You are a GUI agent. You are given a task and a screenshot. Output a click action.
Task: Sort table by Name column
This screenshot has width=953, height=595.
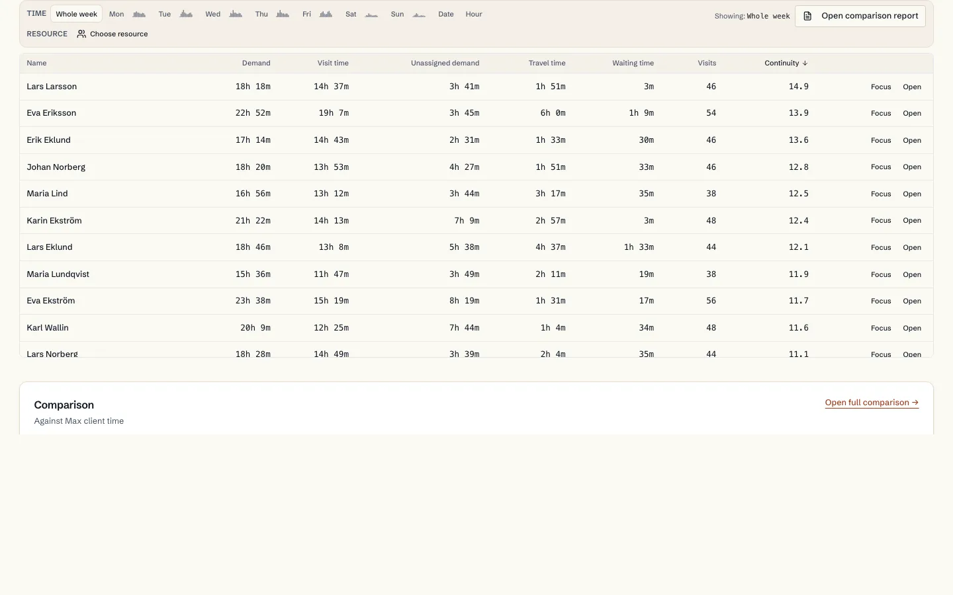pyautogui.click(x=36, y=63)
